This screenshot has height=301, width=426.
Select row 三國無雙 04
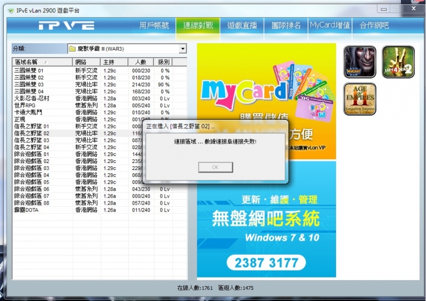click(x=100, y=91)
